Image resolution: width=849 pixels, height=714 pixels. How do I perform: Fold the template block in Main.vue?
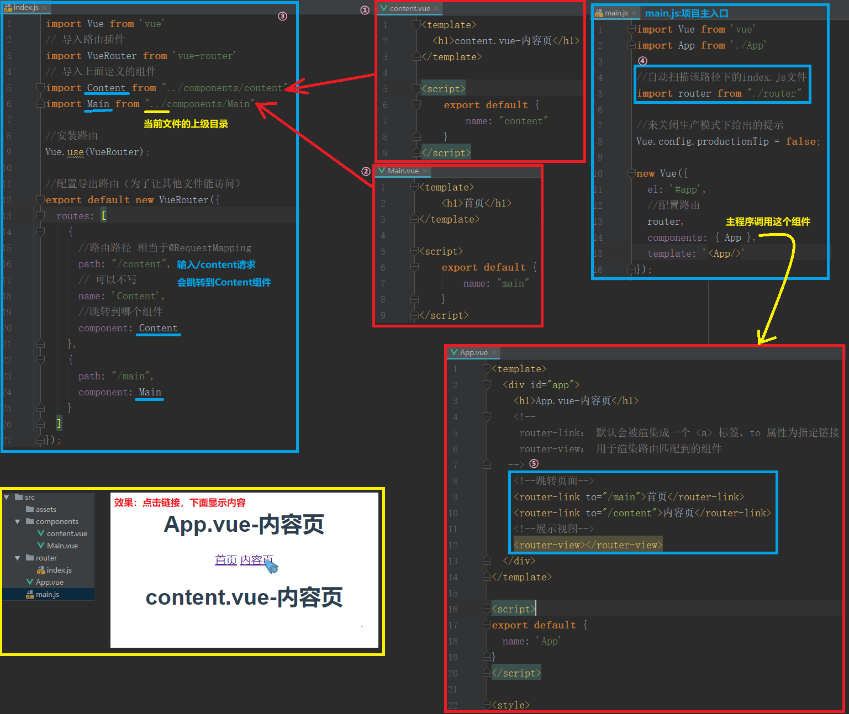click(415, 187)
